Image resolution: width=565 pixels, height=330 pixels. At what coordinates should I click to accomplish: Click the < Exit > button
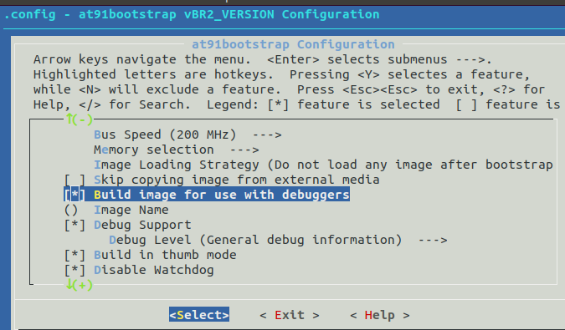pos(290,315)
